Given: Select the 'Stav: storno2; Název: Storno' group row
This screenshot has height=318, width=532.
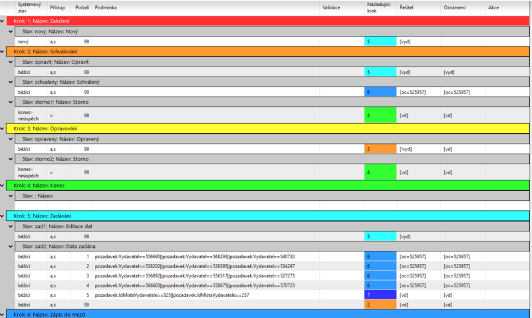Looking at the screenshot, I should [x=272, y=159].
